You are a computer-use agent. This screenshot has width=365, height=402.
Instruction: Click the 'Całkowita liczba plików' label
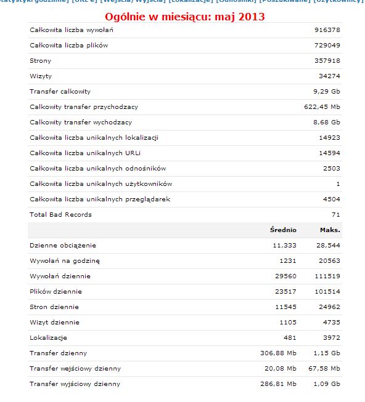69,46
